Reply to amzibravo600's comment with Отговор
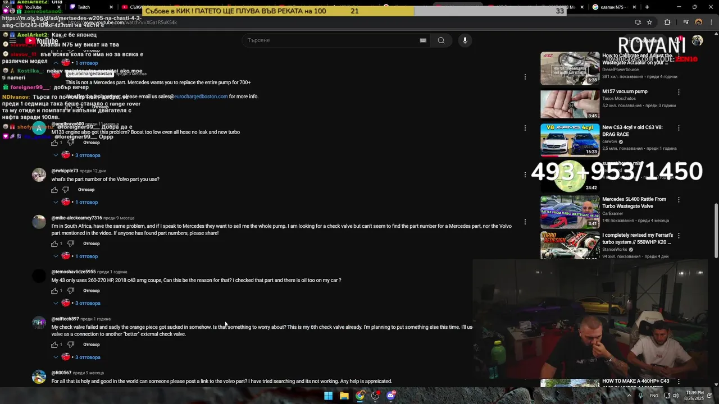Viewport: 719px width, 404px height. 92,143
